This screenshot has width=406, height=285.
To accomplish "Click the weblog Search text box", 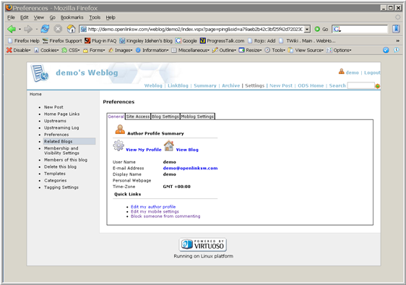I will pyautogui.click(x=360, y=85).
